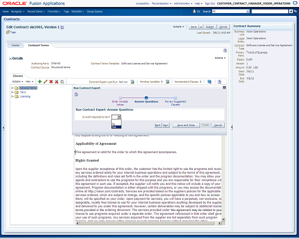The image size is (299, 239).
Task: Open the help icon in the Clauses toolbar
Action: pyautogui.click(x=220, y=82)
